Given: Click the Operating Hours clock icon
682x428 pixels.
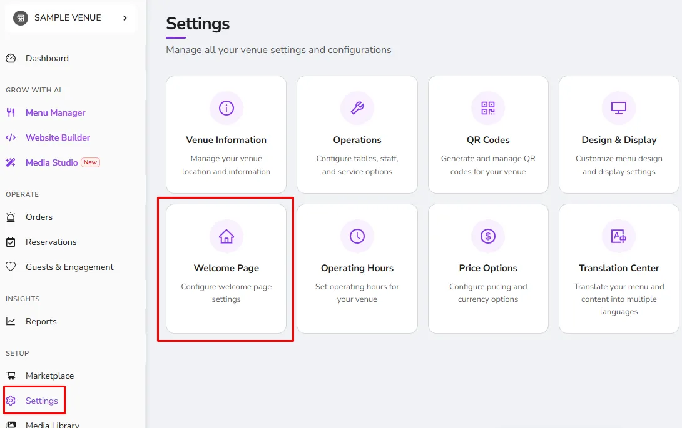Looking at the screenshot, I should point(357,236).
